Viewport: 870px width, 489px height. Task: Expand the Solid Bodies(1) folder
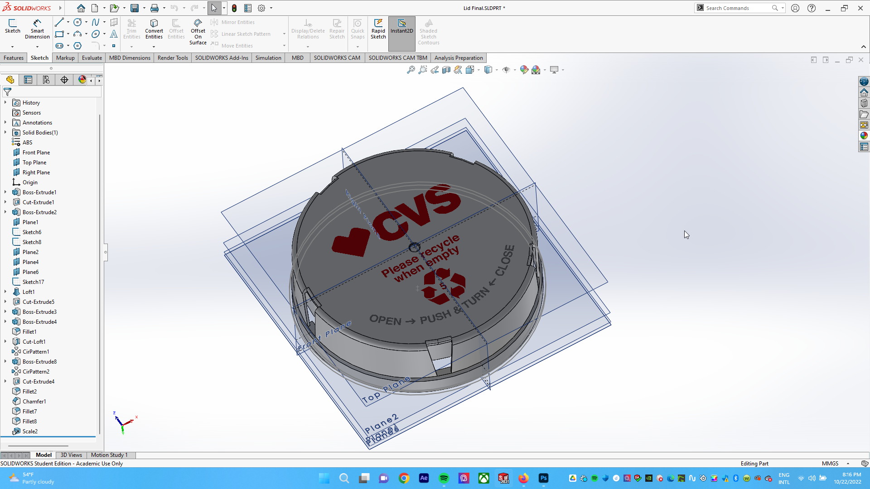[x=5, y=133]
